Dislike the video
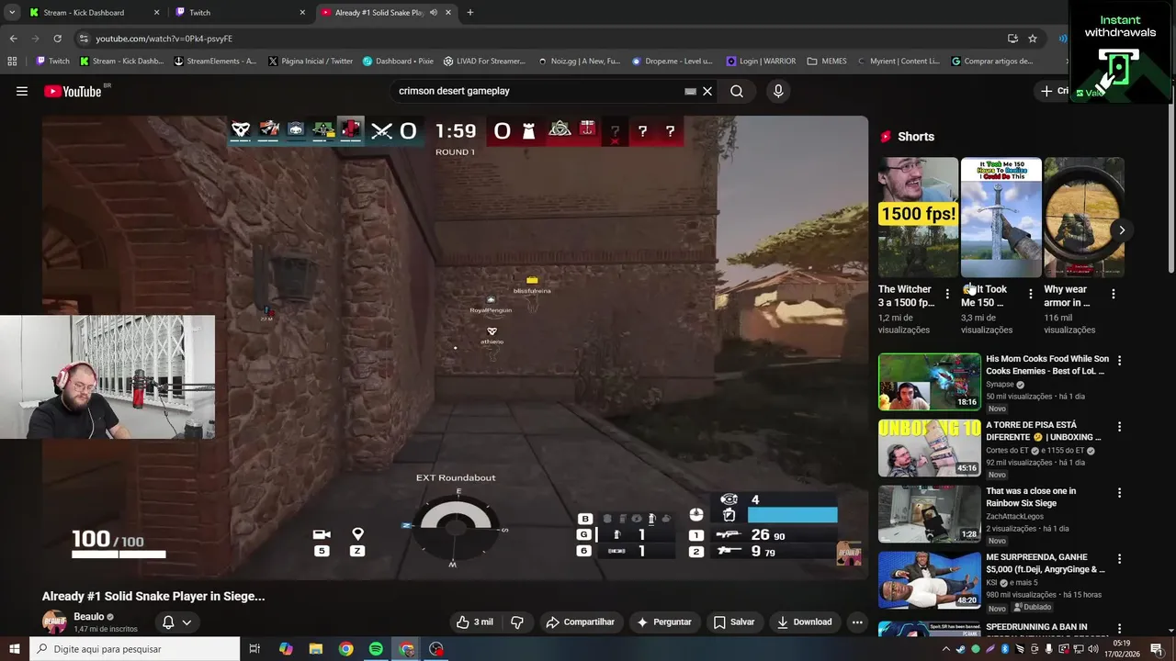The width and height of the screenshot is (1176, 661). point(517,622)
